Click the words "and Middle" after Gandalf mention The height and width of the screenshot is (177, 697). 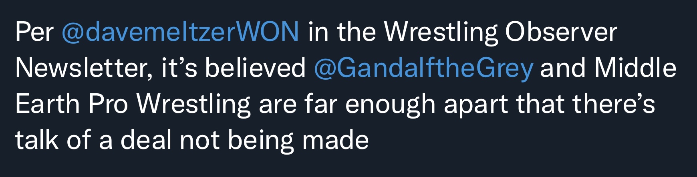[608, 68]
